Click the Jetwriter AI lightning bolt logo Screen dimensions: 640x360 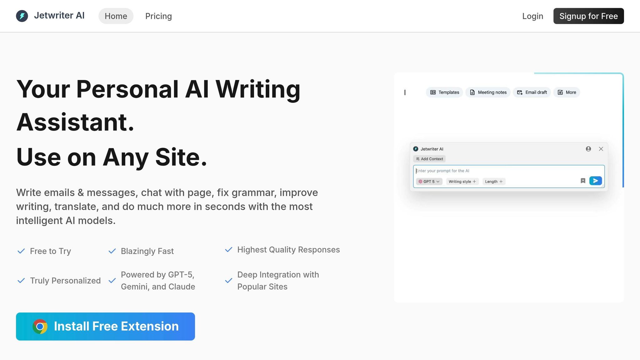(22, 16)
